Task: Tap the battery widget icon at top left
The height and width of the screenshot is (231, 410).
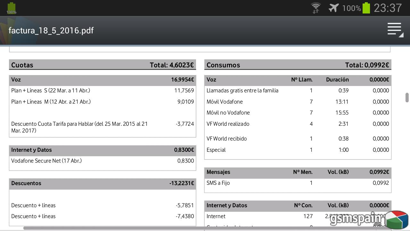Action: coord(11,8)
